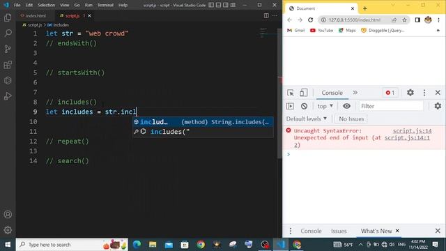The width and height of the screenshot is (446, 251).
Task: Click the Chrome address bar URL
Action: point(355,20)
